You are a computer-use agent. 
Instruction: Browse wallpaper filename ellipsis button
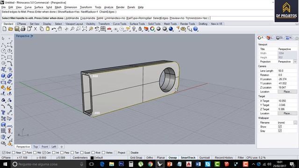(x=295, y=123)
